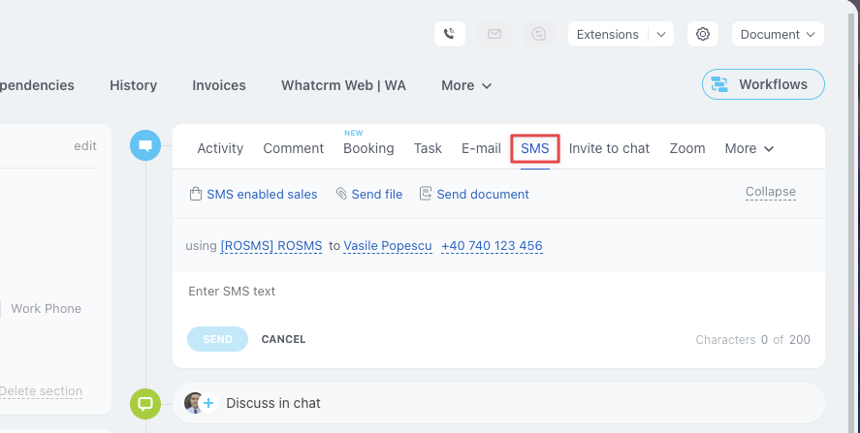Screen dimensions: 860x433
Task: Click the blue timeline comment icon
Action: [145, 145]
